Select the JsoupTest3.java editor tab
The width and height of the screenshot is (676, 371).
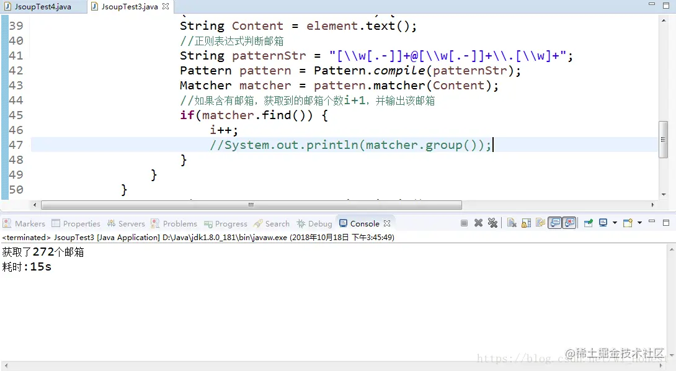(130, 6)
